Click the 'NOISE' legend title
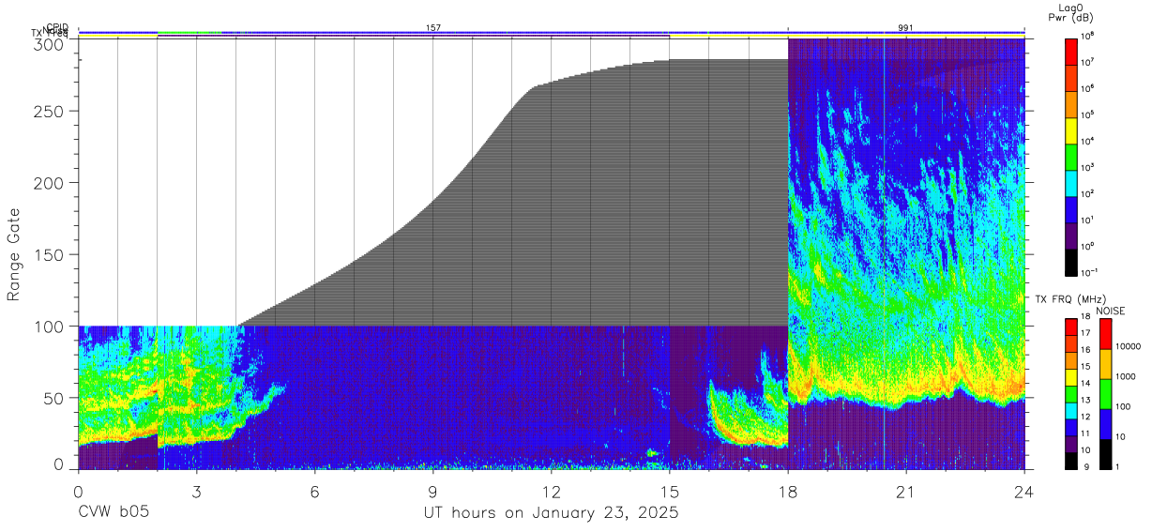Screen dimensions: 1152x532 (x=1111, y=311)
